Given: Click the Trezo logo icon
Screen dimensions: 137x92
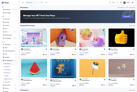Looking at the screenshot, I should [x=3, y=2].
